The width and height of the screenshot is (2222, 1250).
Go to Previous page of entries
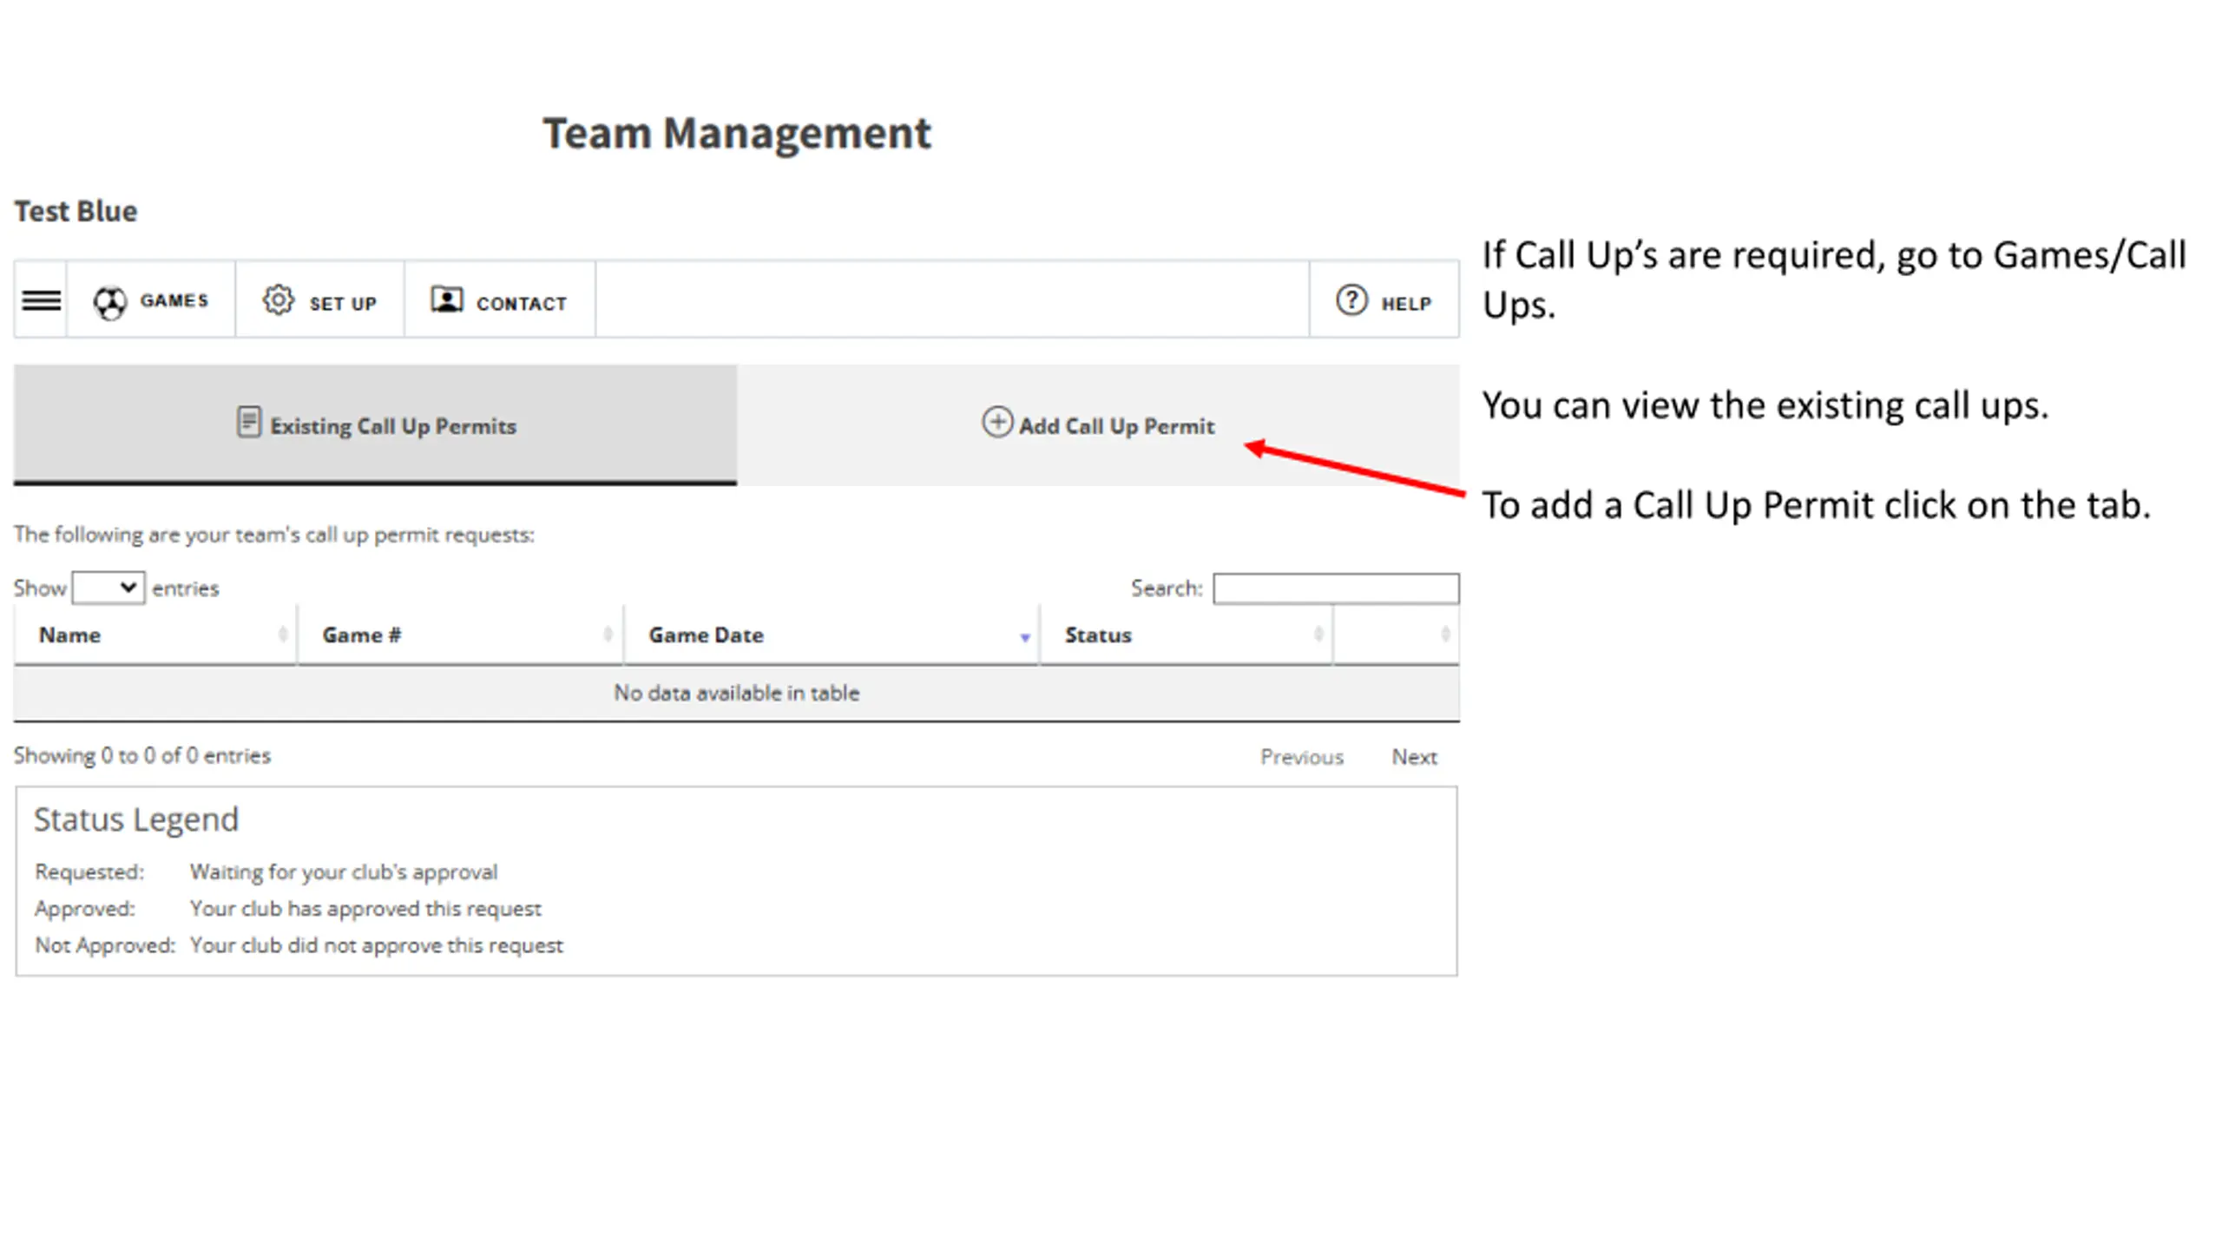pos(1302,757)
